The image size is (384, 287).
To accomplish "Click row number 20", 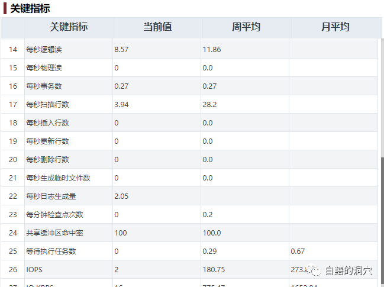I will pos(13,160).
